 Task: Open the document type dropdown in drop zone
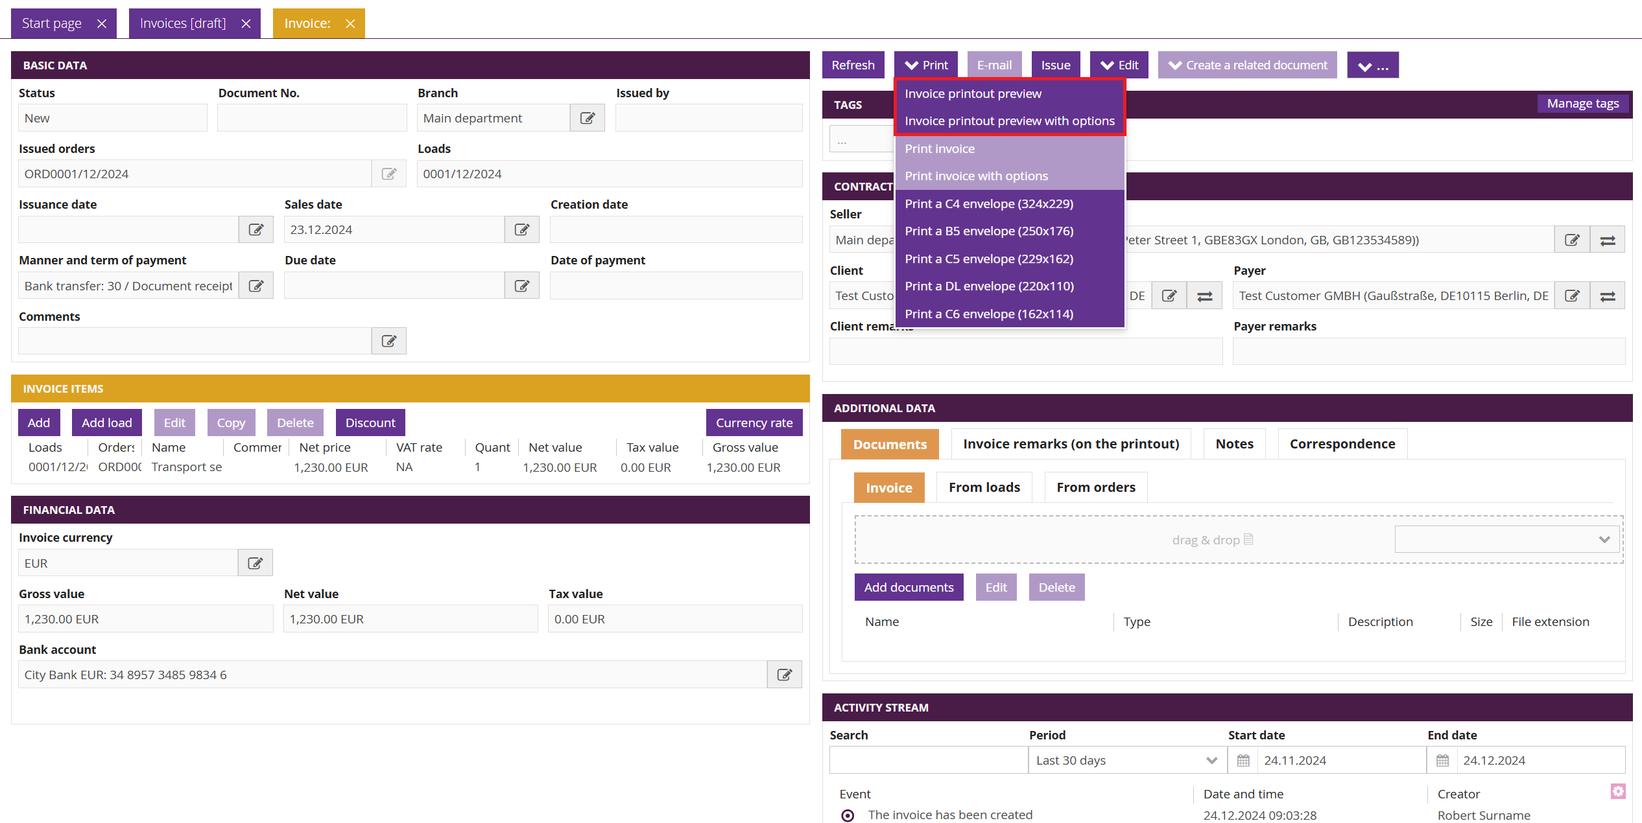tap(1506, 540)
